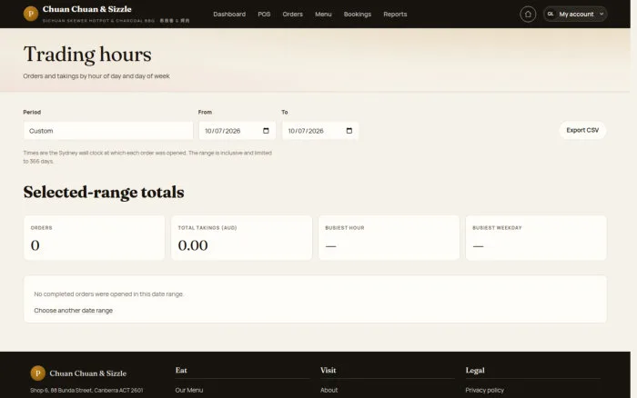Click the 'No completed orders were opened' message
The height and width of the screenshot is (398, 637).
pyautogui.click(x=108, y=294)
